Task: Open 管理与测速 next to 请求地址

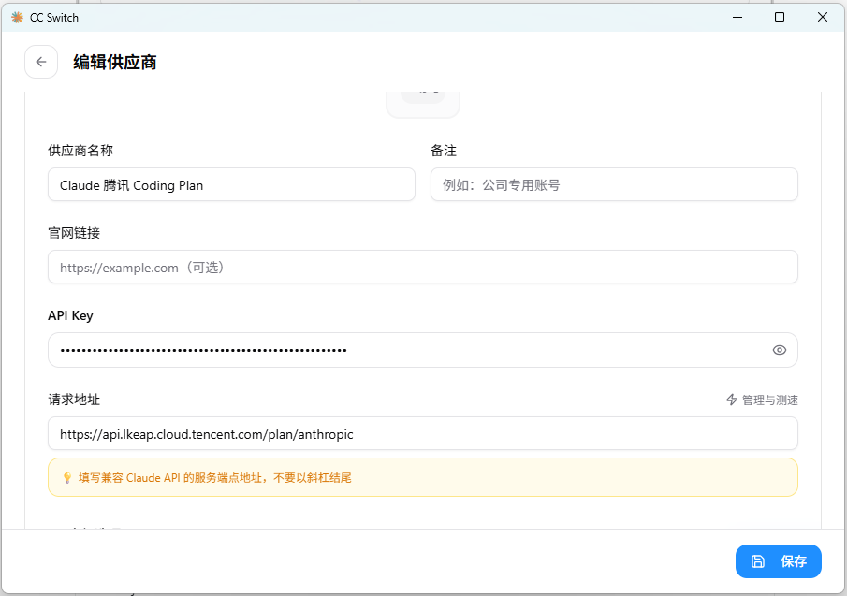Action: pos(762,400)
